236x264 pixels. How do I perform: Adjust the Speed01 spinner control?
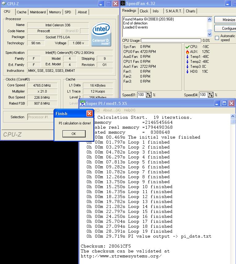[x=149, y=95]
